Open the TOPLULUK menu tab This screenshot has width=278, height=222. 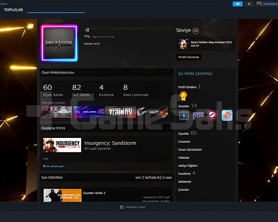coord(14,10)
